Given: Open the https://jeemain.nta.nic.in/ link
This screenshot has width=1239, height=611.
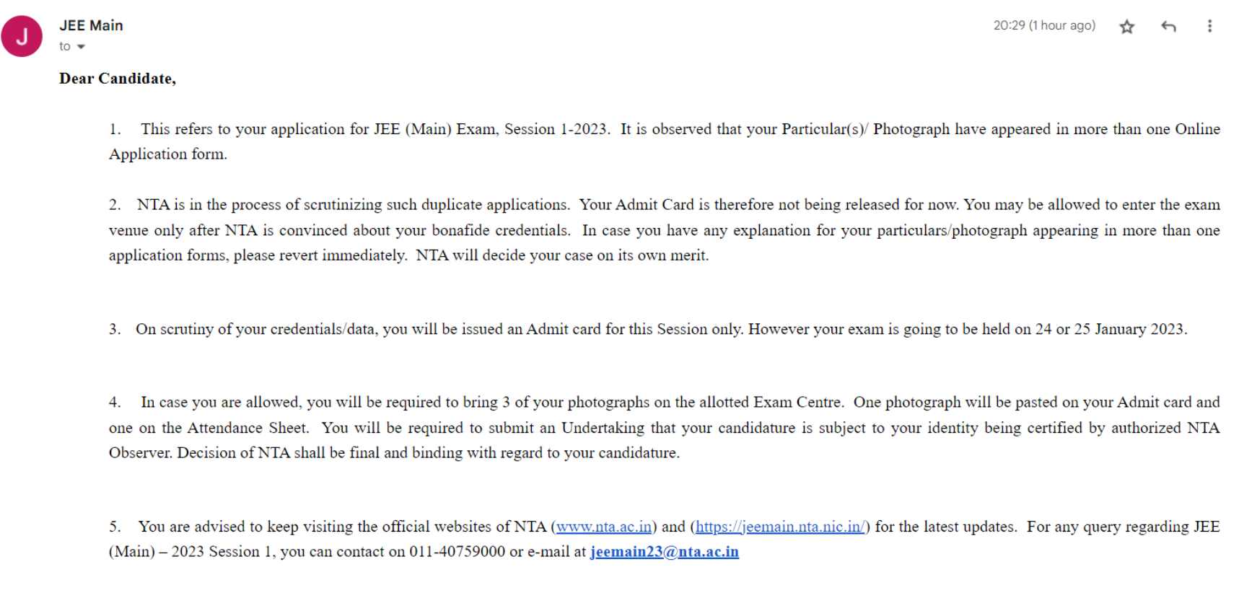Looking at the screenshot, I should pyautogui.click(x=779, y=527).
